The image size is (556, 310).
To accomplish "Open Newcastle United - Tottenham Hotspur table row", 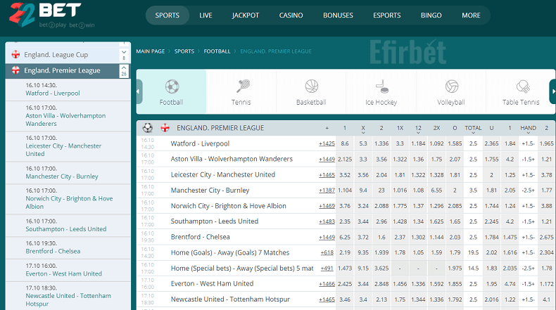I will point(230,299).
